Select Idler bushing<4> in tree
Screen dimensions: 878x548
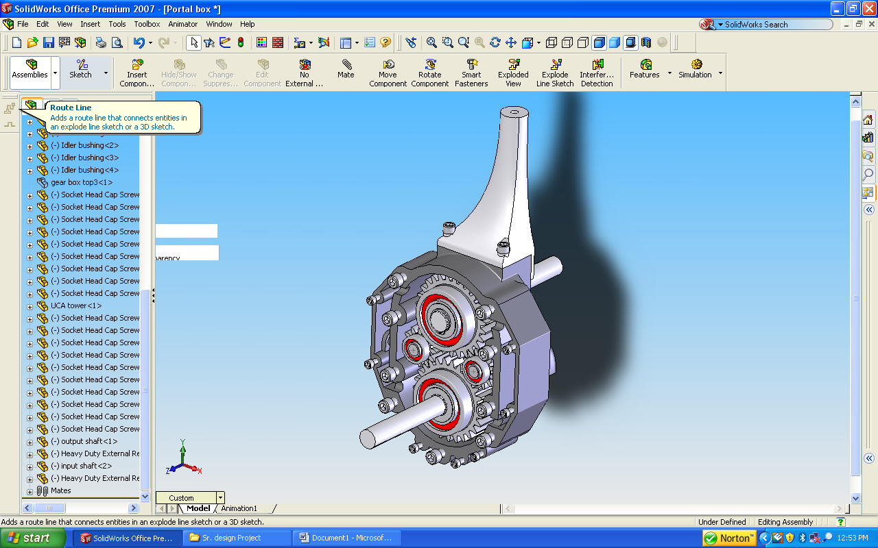click(85, 170)
